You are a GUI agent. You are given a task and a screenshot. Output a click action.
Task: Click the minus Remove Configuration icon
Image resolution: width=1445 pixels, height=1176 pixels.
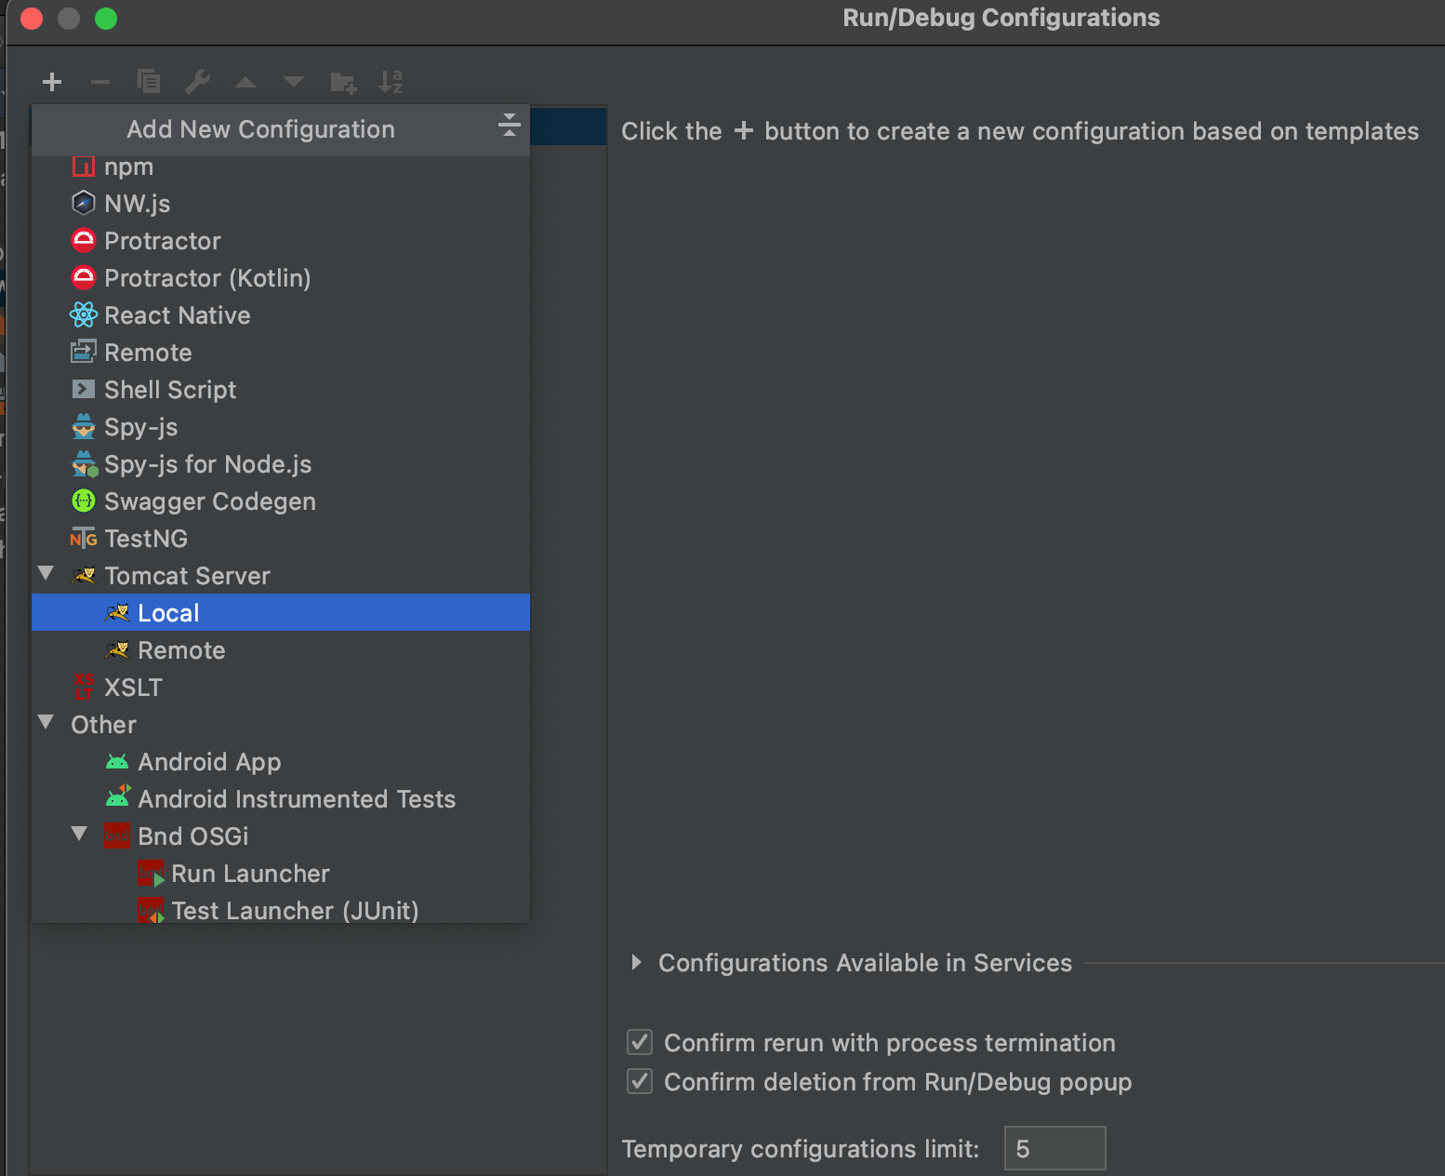100,82
